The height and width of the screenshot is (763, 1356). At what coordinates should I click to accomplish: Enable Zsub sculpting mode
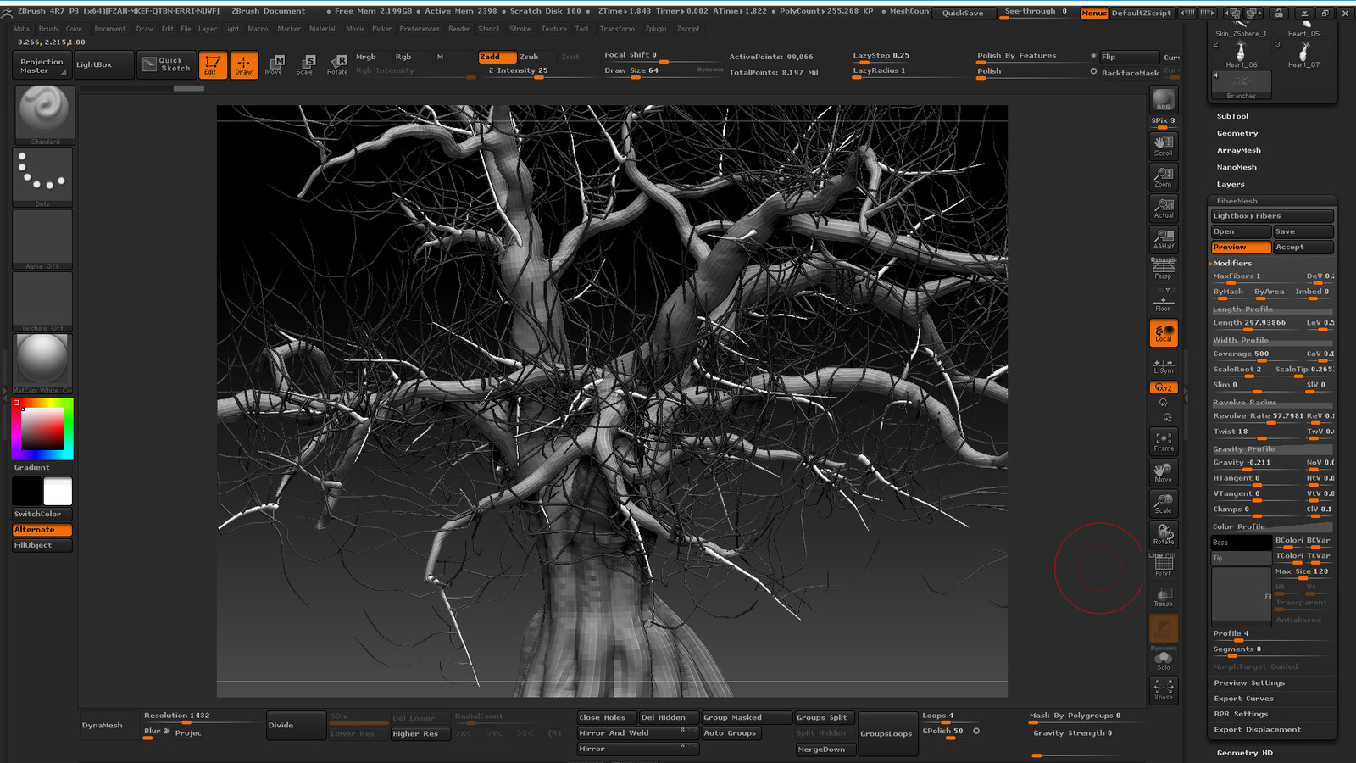point(529,57)
